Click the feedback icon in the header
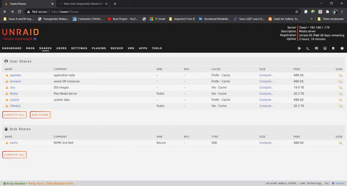Screen dimensions: 347x186 316,48
